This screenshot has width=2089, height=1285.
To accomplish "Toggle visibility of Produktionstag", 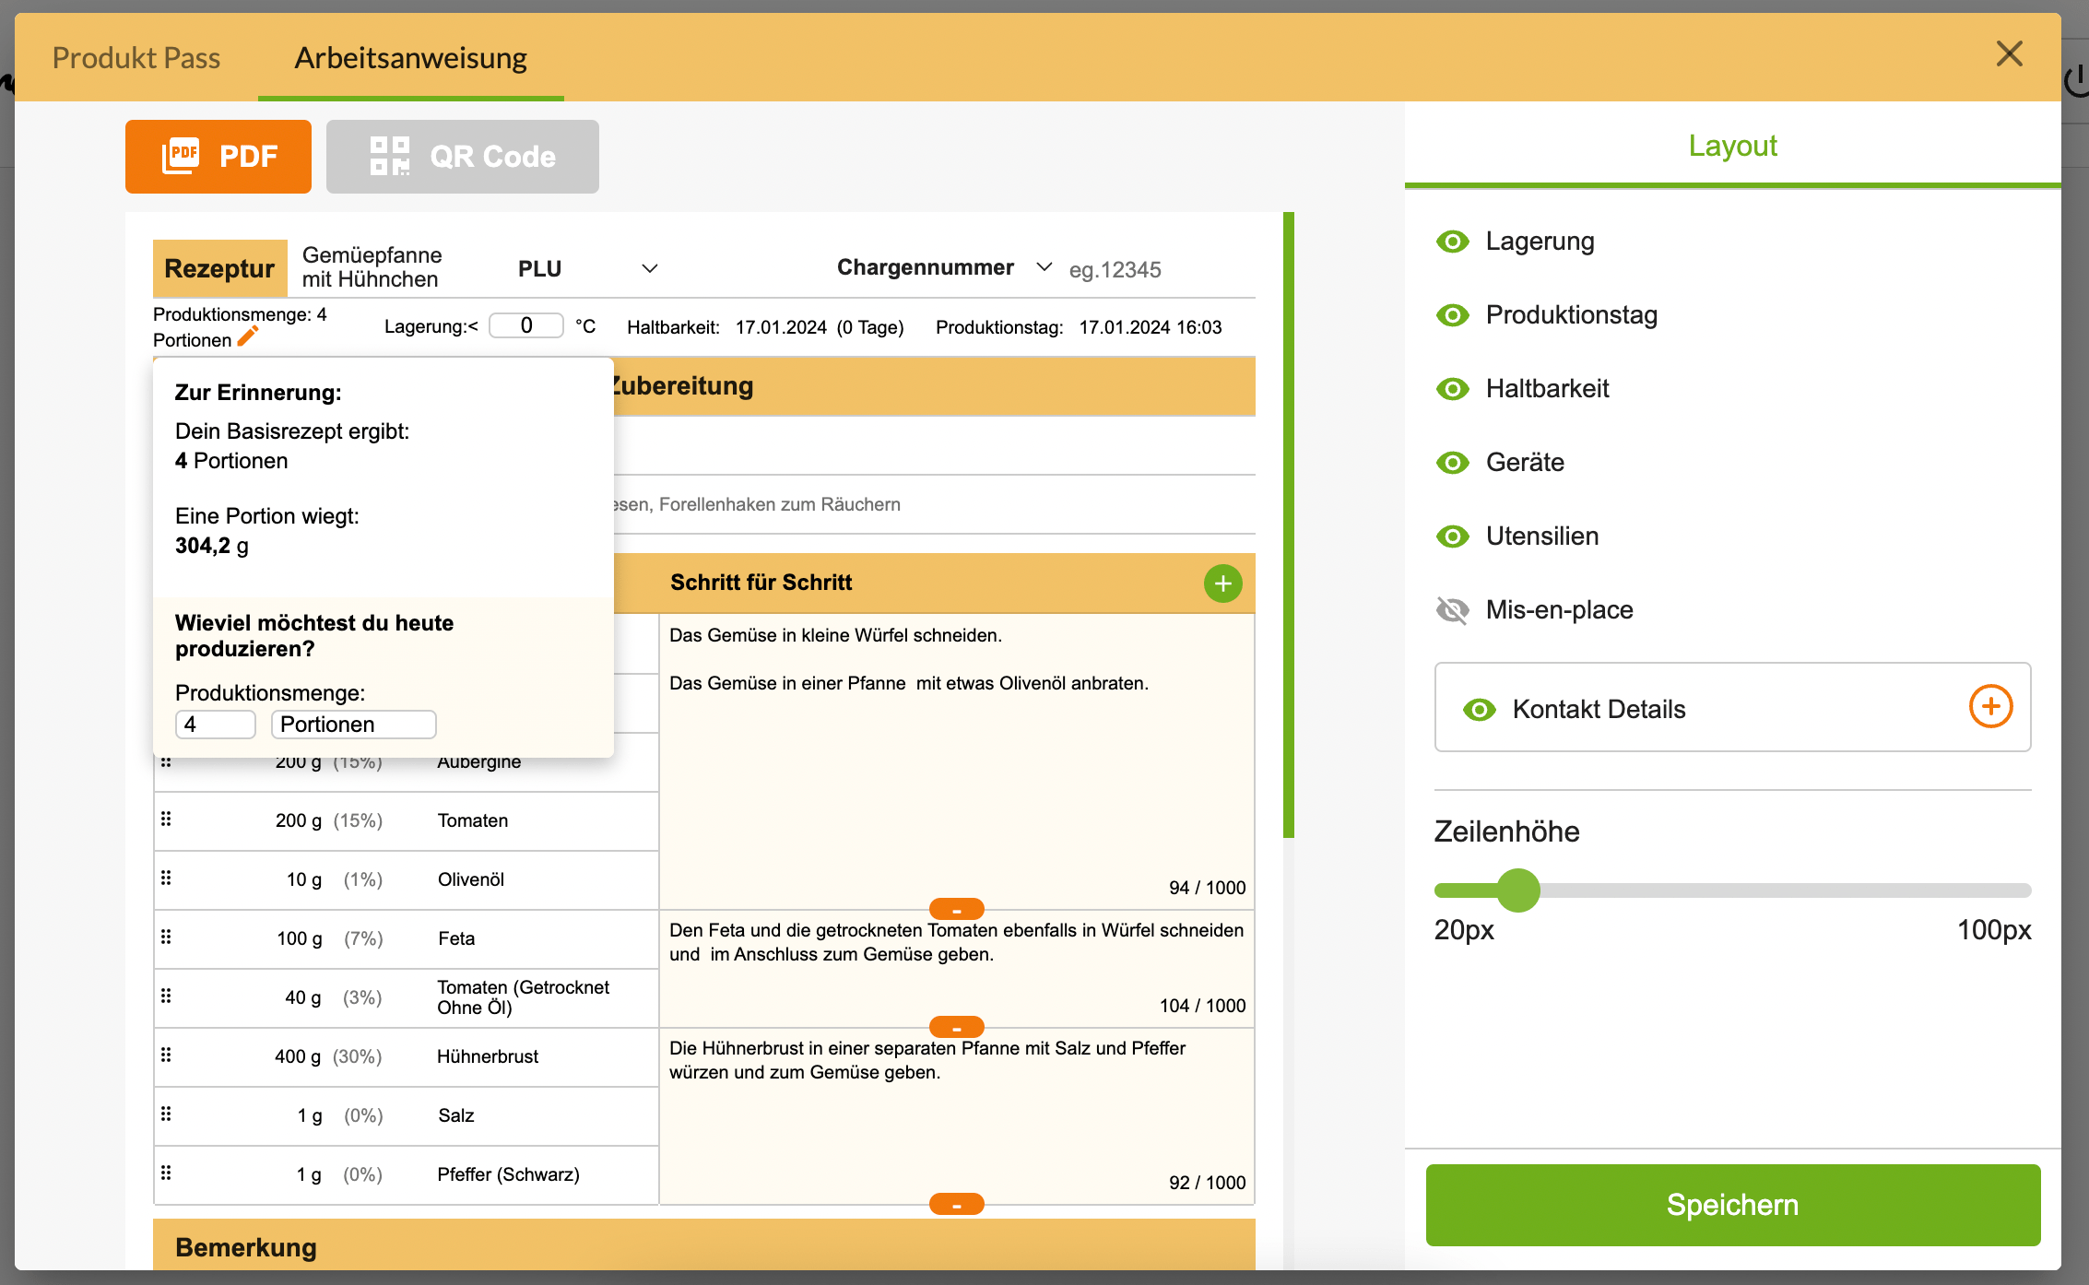I will coord(1453,315).
